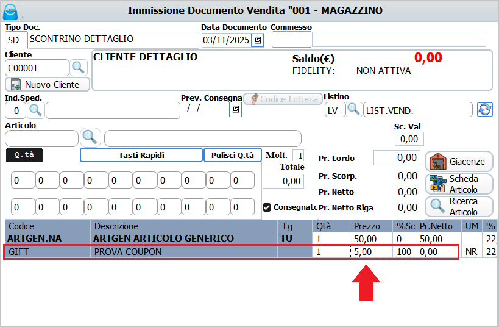Open the Data Documento calendar picker
Image resolution: width=499 pixels, height=327 pixels.
(x=257, y=40)
